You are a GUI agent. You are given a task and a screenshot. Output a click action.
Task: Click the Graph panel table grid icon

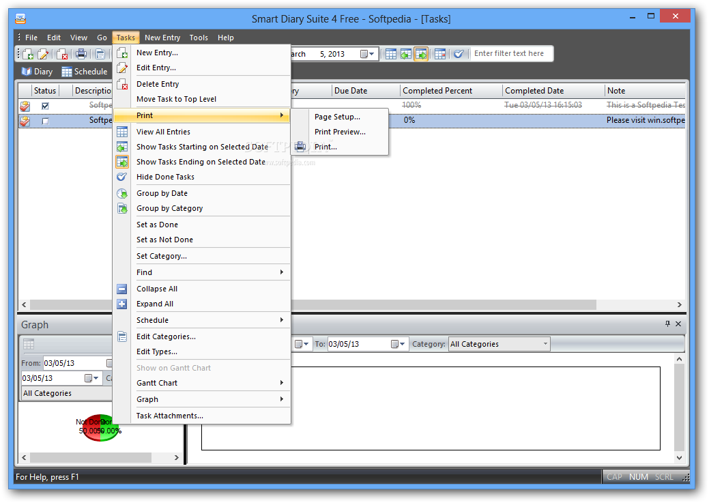pyautogui.click(x=29, y=344)
